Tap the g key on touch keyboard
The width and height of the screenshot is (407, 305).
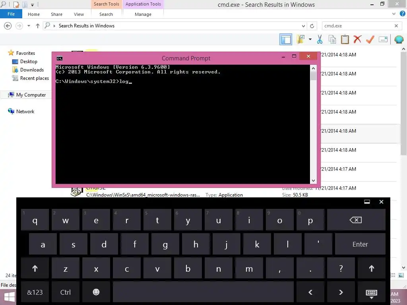click(165, 244)
